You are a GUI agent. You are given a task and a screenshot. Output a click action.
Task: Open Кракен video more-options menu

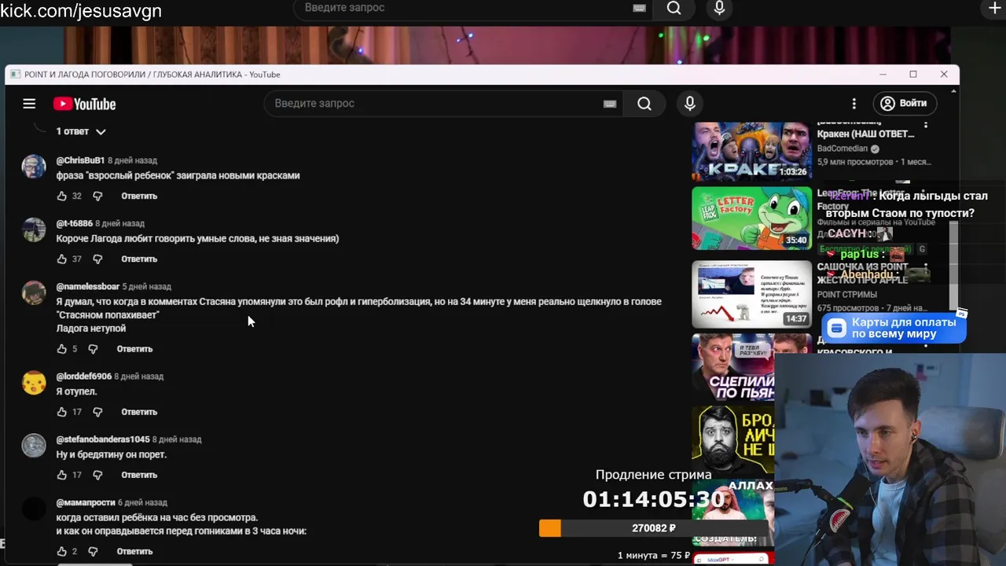coord(926,126)
